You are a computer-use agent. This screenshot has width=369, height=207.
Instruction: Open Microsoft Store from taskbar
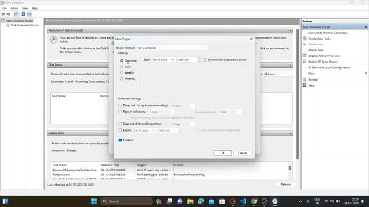[222, 201]
